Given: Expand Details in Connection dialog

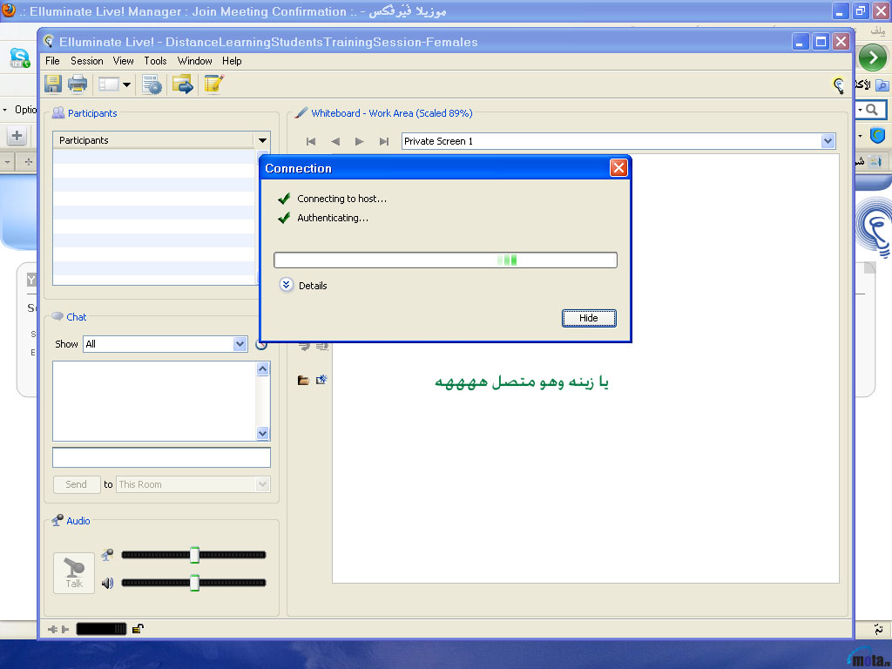Looking at the screenshot, I should 286,285.
